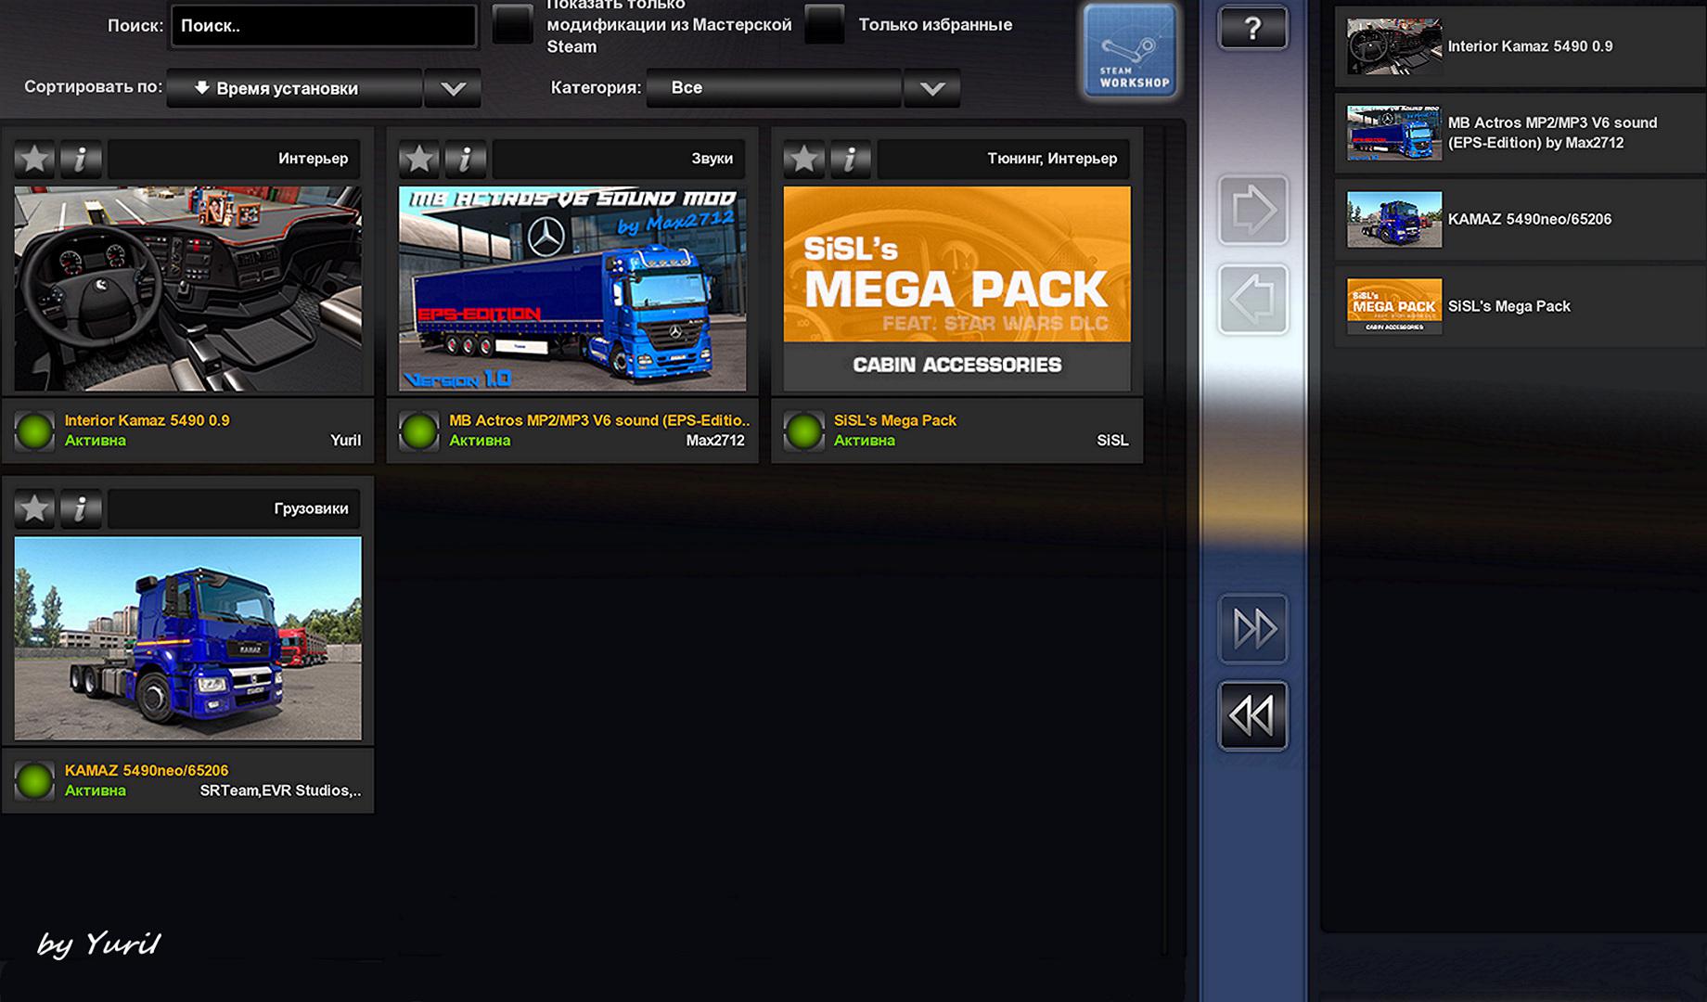Expand the 'Категория' dropdown arrow
Screen dimensions: 1707x1002
point(932,88)
